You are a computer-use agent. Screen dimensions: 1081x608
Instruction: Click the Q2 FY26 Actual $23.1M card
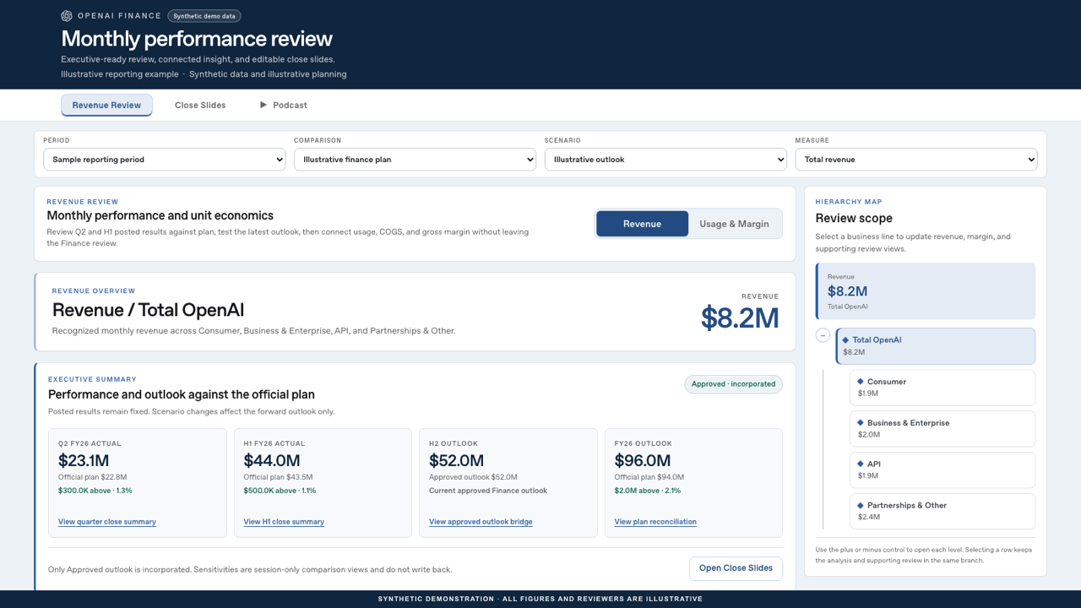coord(138,483)
